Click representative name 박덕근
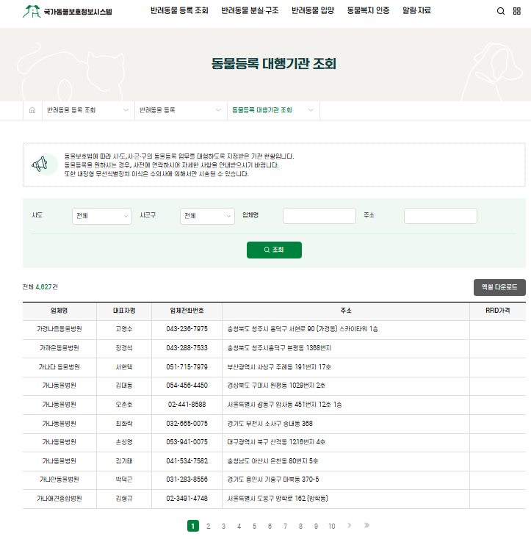531x539 pixels. tap(124, 480)
